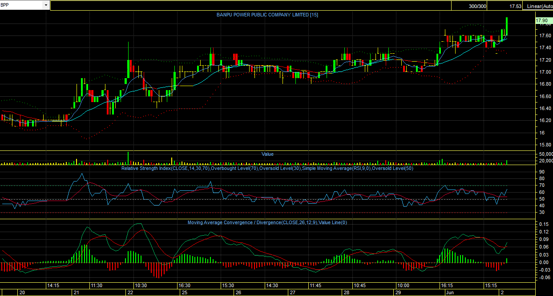Click the 10:00 time axis label

pos(403,285)
